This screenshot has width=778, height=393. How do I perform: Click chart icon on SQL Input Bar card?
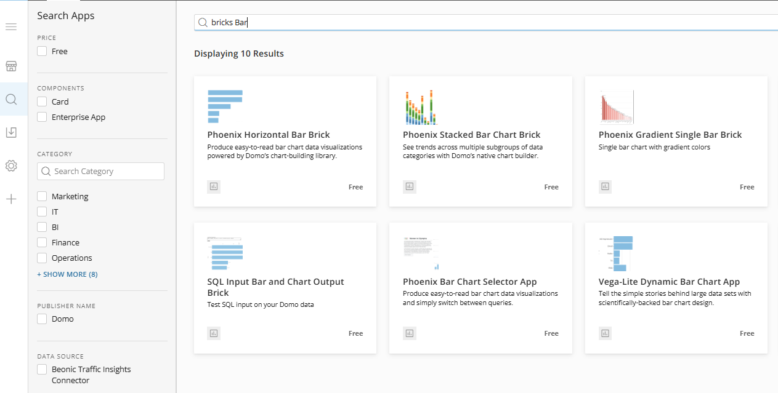[214, 333]
